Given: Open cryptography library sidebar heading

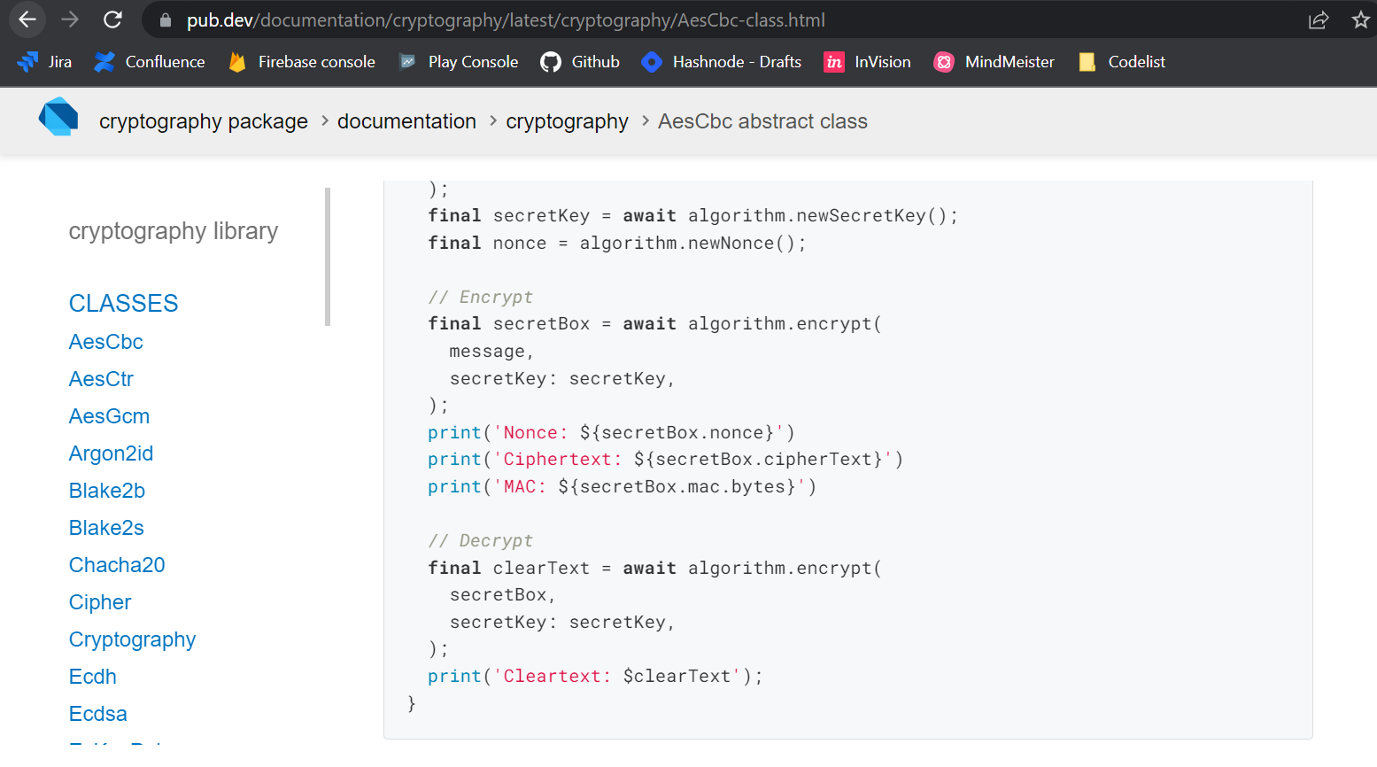Looking at the screenshot, I should coord(174,231).
